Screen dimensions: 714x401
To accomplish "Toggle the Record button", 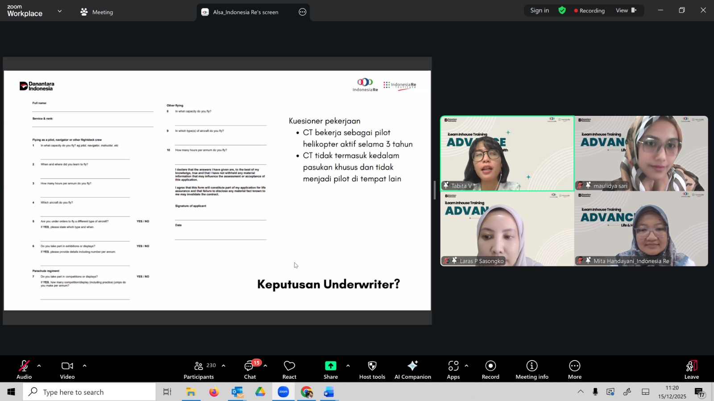I will click(490, 370).
